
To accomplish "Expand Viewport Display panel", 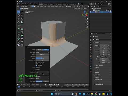I will [98, 80].
